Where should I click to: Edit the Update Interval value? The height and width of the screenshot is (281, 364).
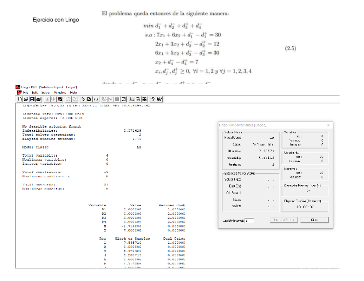coord(249,220)
